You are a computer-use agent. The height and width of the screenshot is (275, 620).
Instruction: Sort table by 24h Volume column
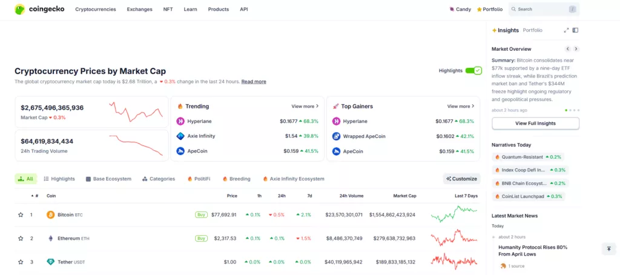[x=351, y=196]
